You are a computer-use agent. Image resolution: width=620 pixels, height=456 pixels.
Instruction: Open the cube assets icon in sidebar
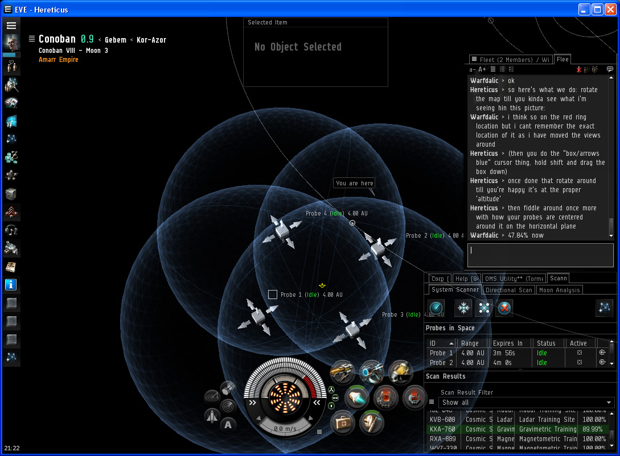[11, 194]
